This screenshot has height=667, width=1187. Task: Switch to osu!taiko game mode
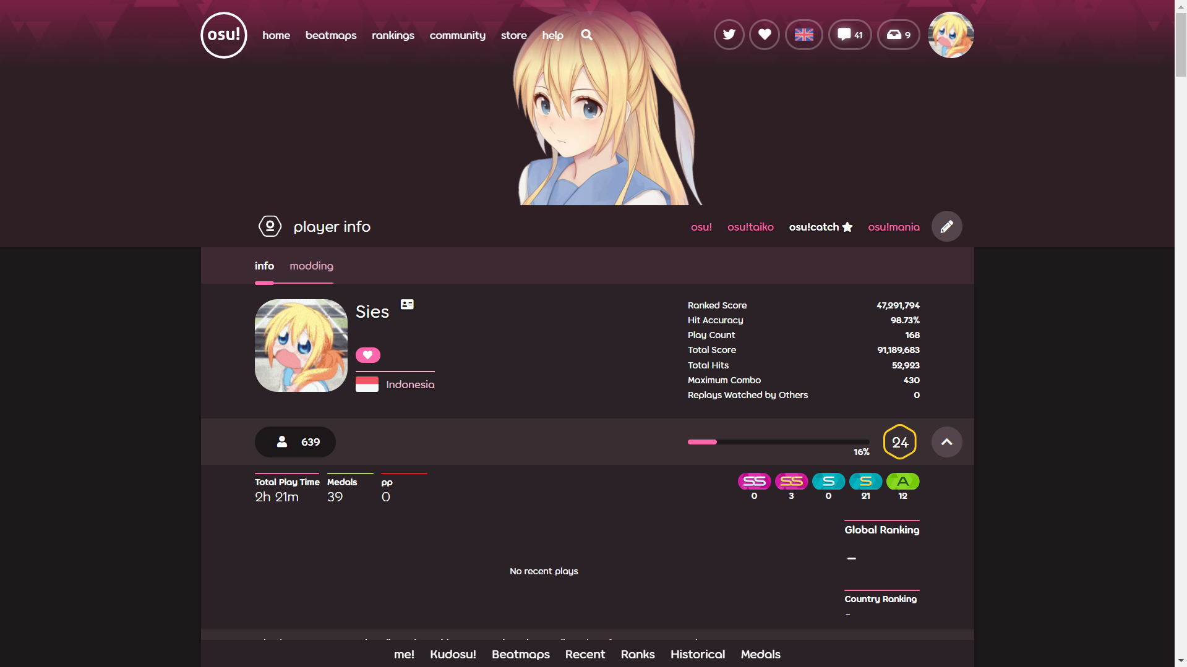750,227
